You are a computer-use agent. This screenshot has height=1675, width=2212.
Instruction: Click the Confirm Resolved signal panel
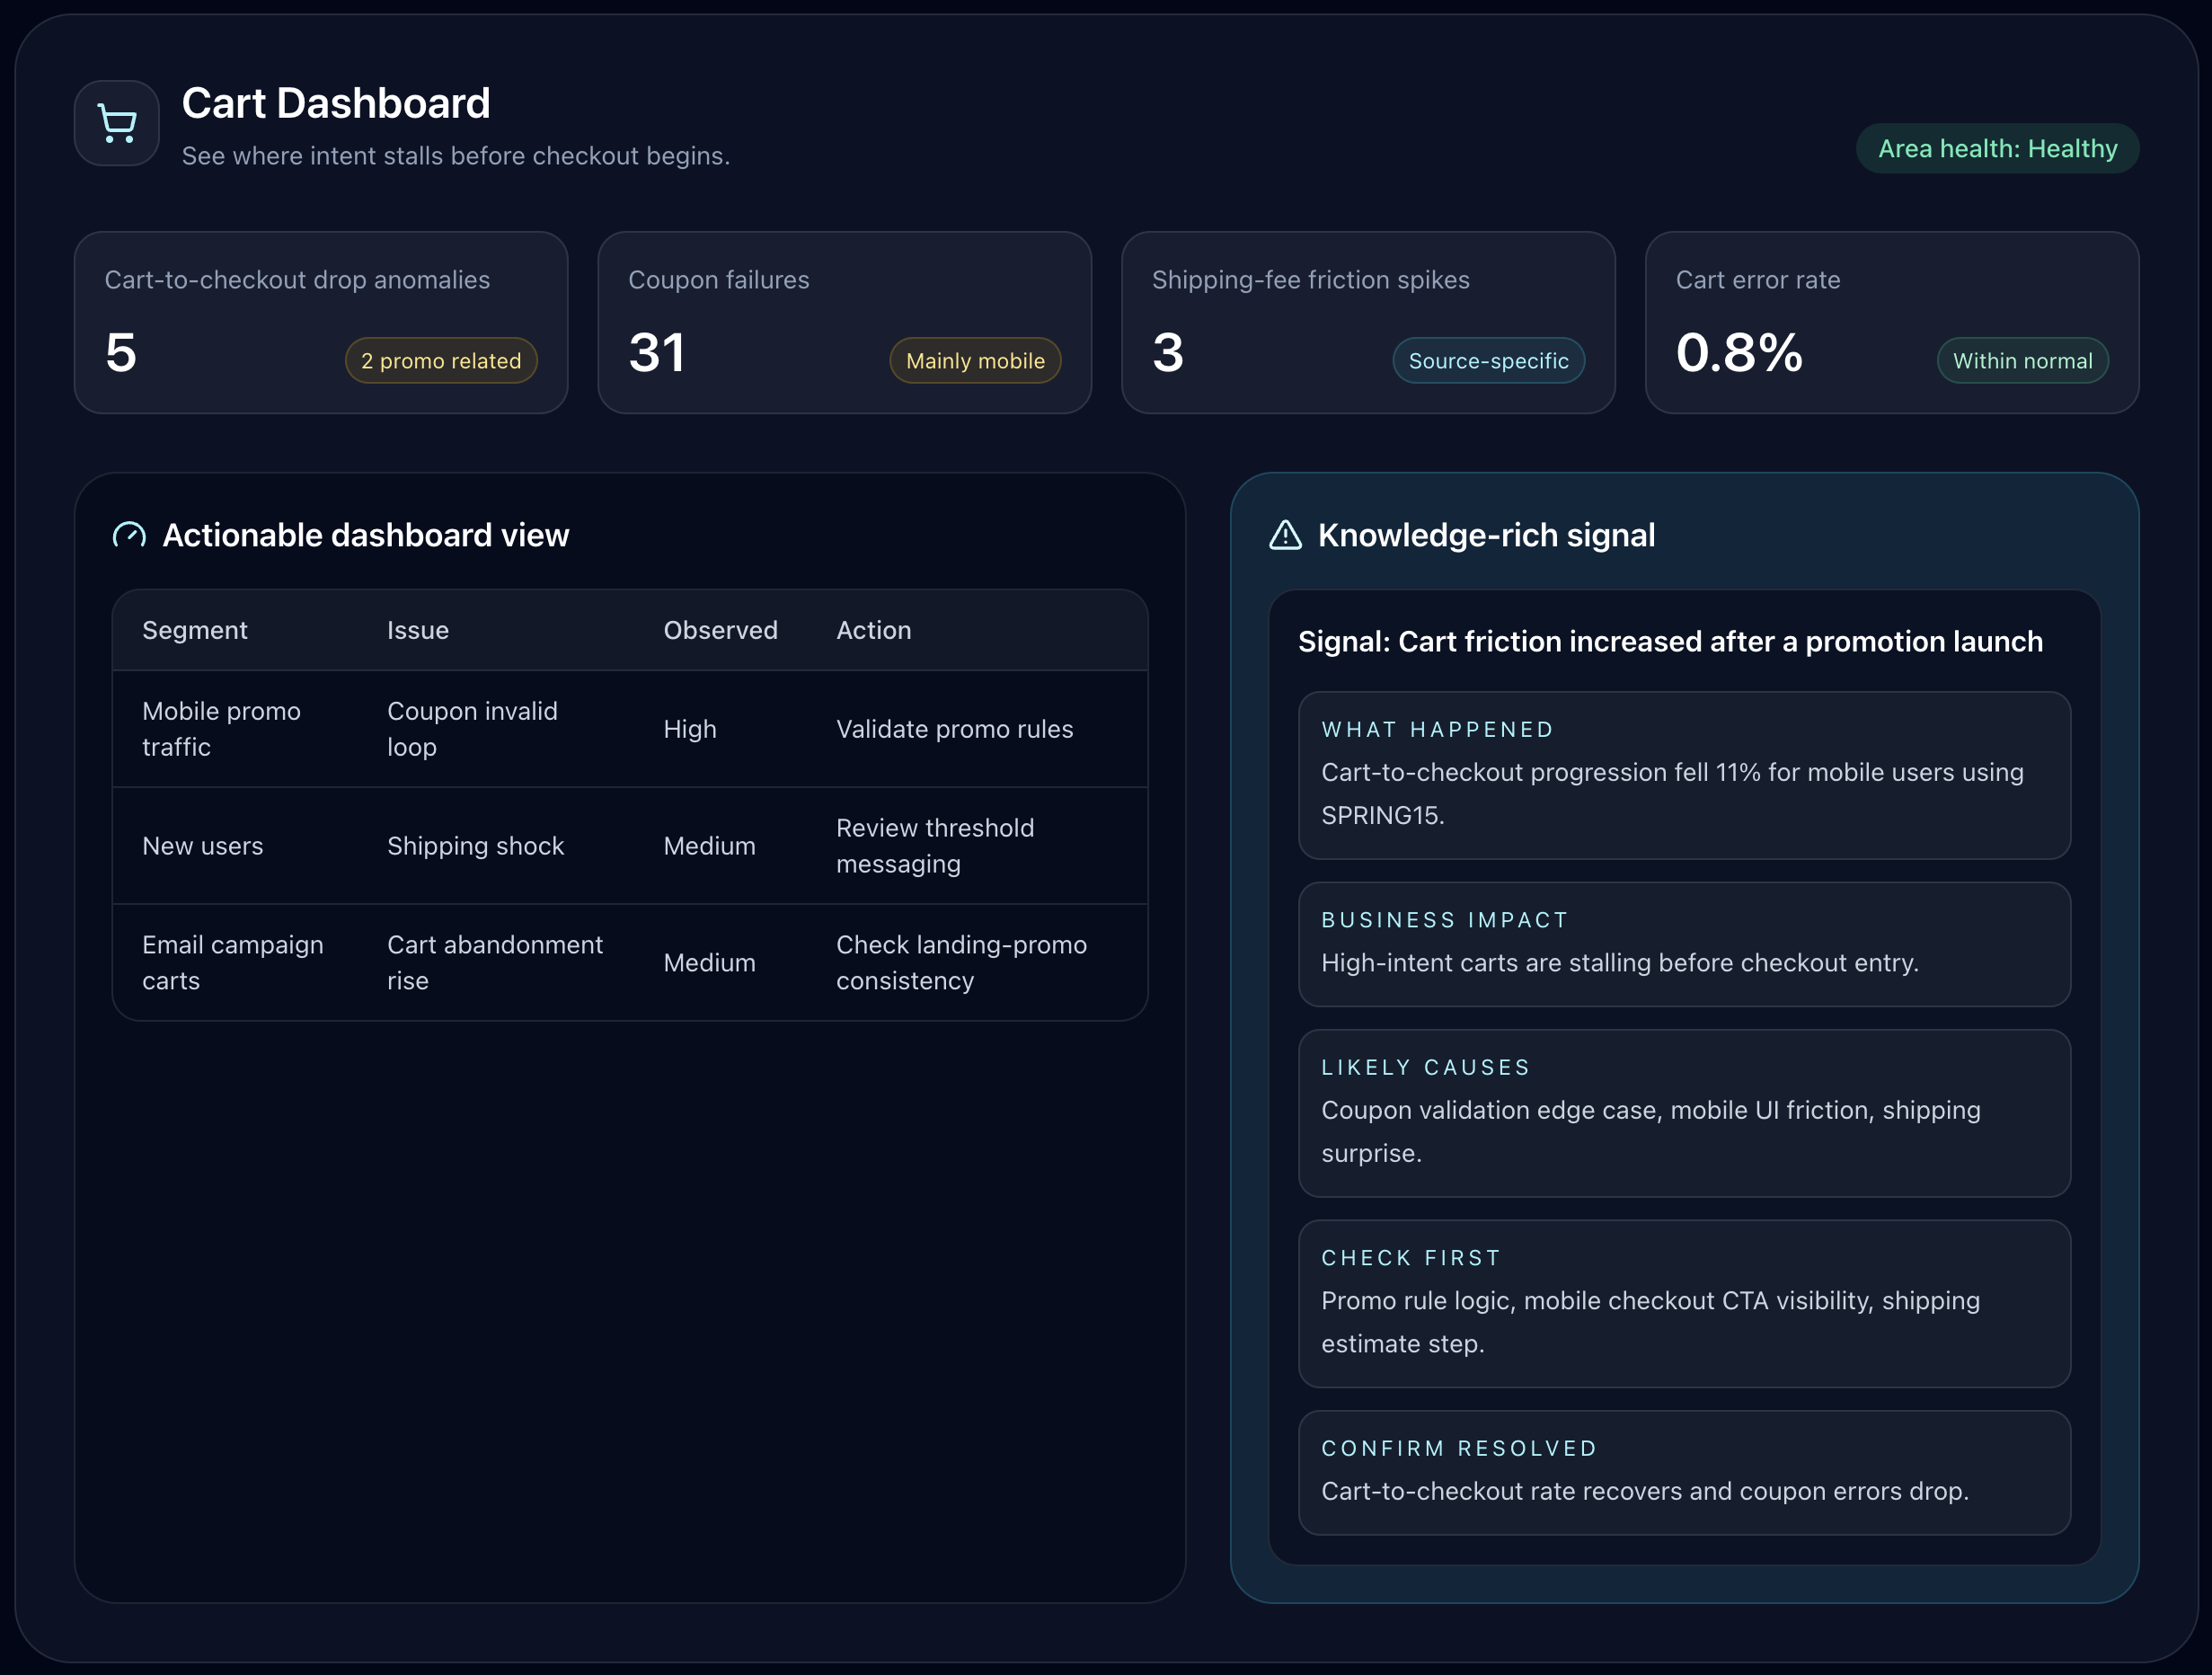pyautogui.click(x=1683, y=1471)
